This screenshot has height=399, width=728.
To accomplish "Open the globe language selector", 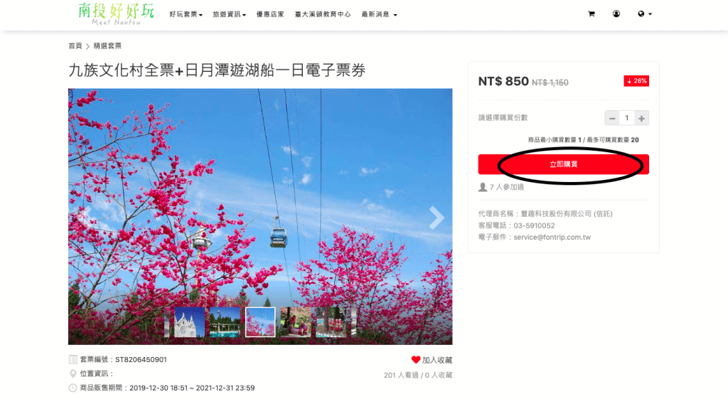I will (644, 14).
